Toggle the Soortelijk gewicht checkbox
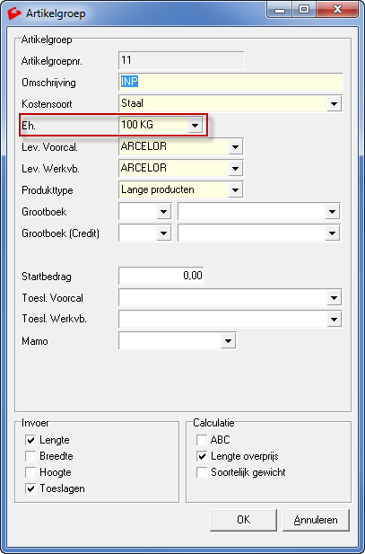 click(202, 472)
